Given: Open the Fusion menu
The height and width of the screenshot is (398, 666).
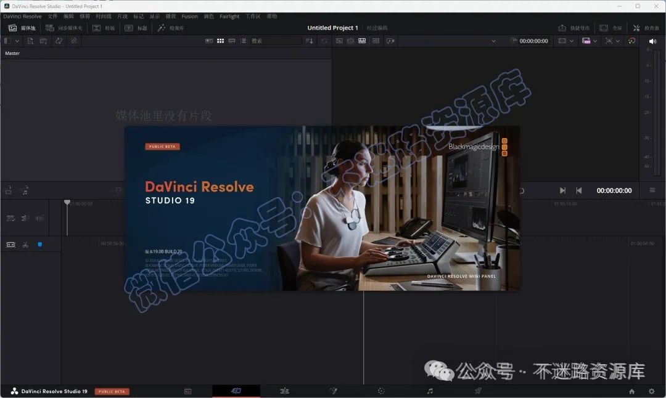Looking at the screenshot, I should [189, 16].
